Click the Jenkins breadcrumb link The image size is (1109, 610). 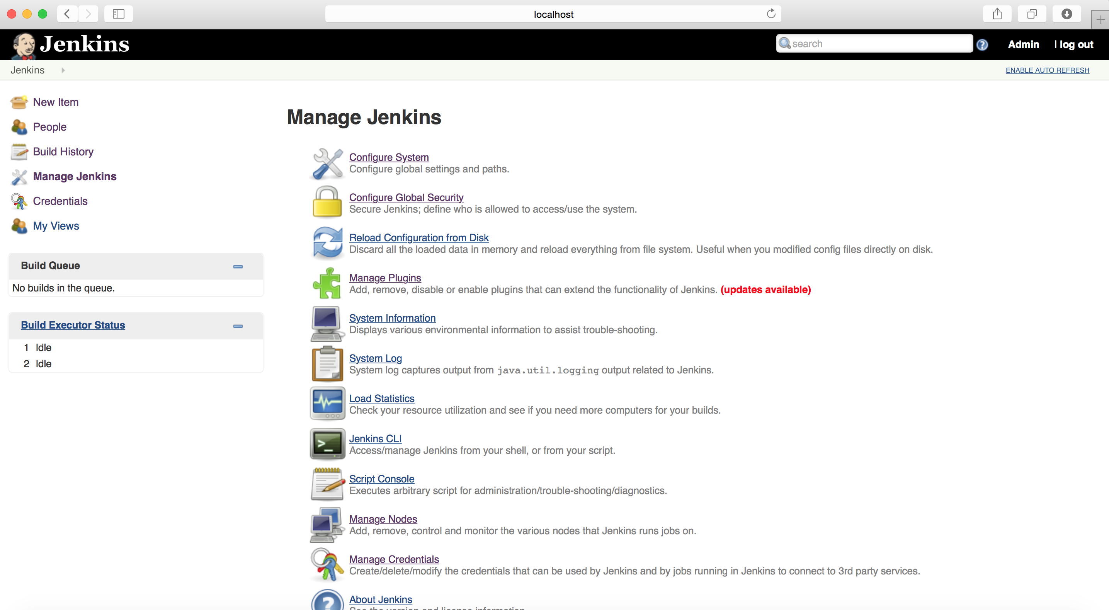pyautogui.click(x=27, y=70)
